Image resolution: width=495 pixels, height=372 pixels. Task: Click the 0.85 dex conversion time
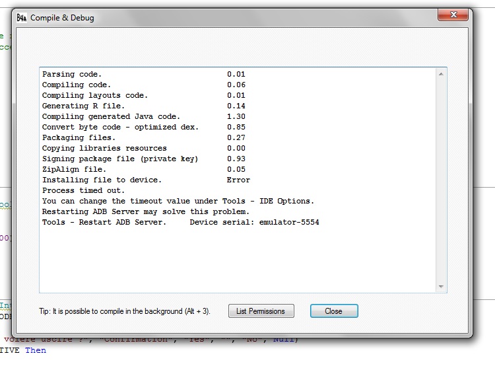pos(236,127)
